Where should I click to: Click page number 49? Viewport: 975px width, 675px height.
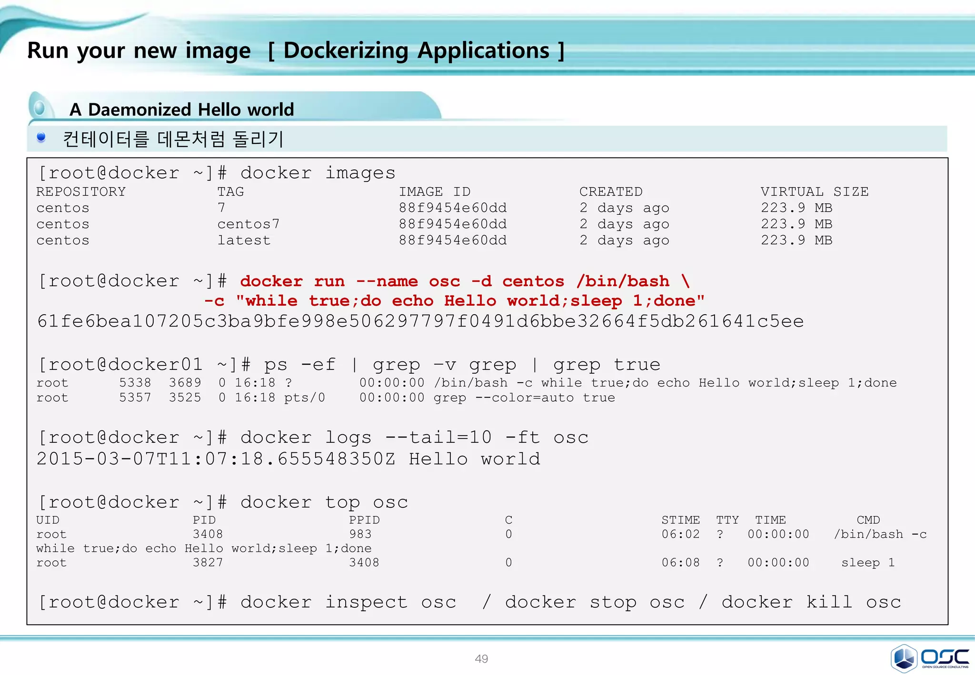(x=481, y=659)
